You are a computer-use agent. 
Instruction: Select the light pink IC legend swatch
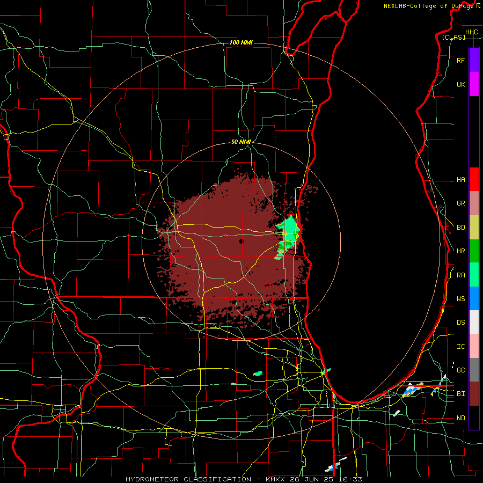[x=474, y=346]
